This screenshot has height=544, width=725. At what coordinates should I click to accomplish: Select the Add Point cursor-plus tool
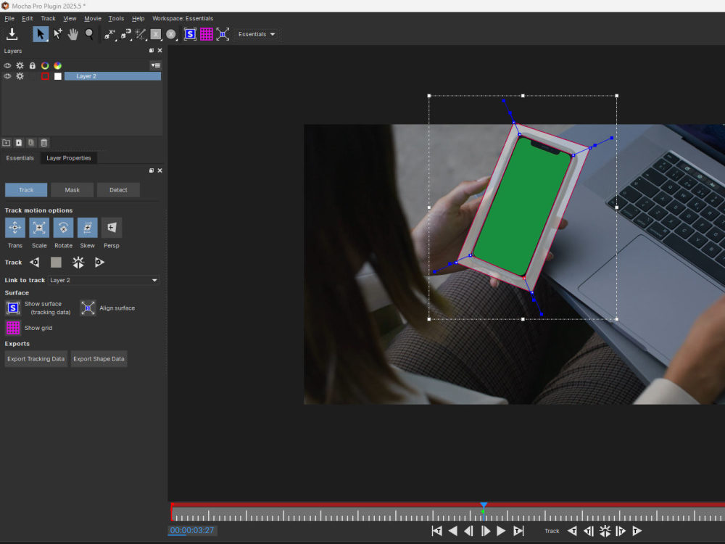point(57,34)
